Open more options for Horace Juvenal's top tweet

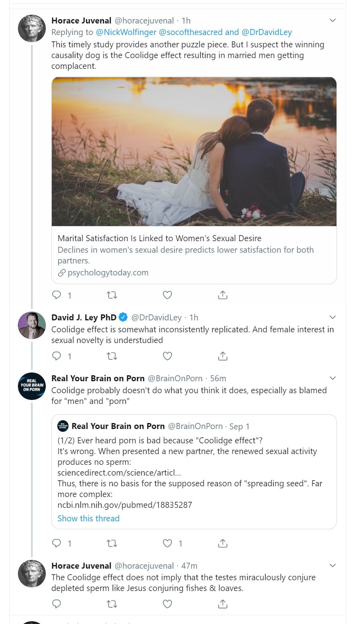click(332, 20)
